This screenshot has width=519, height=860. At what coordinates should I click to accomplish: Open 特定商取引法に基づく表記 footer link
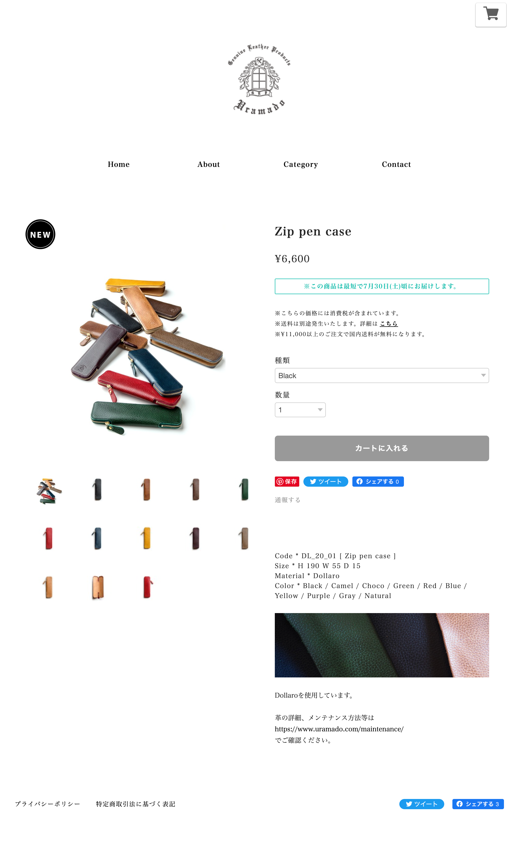tap(136, 804)
